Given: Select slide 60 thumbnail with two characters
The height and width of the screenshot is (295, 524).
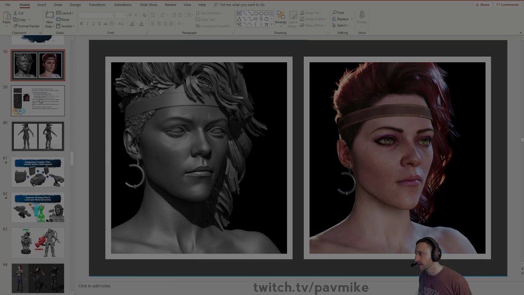Looking at the screenshot, I should (x=38, y=136).
